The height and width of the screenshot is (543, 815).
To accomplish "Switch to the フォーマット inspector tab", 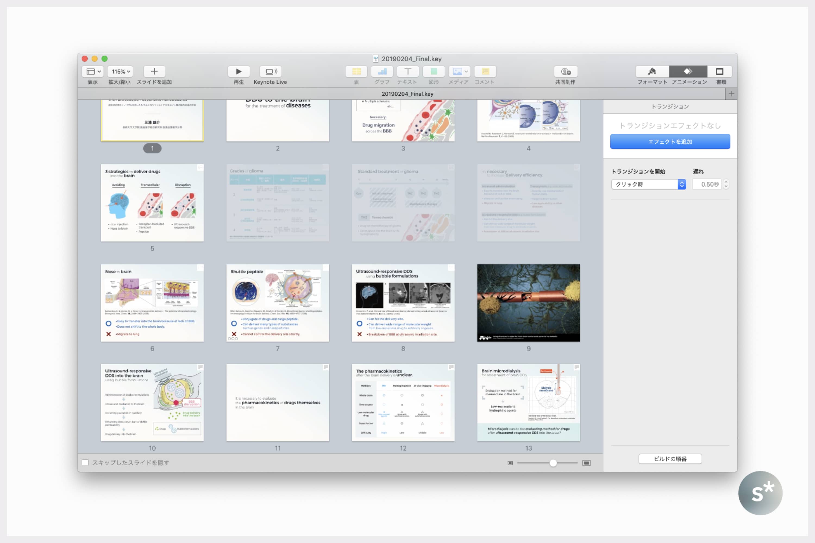I will point(652,72).
